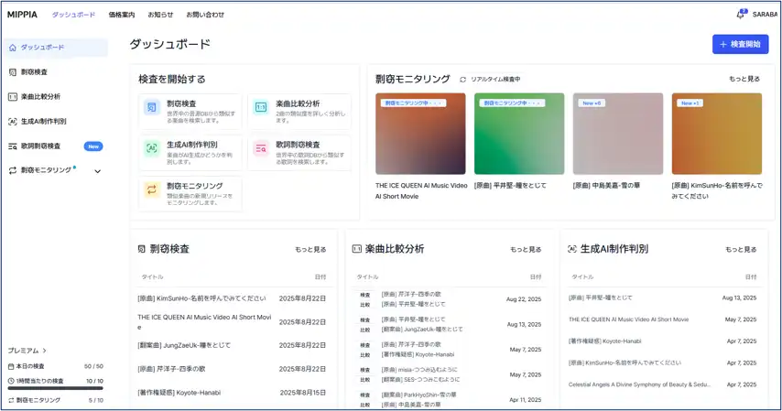This screenshot has width=782, height=411.
Task: Click the 歌詞剽窃検査 card icon
Action: point(261,148)
